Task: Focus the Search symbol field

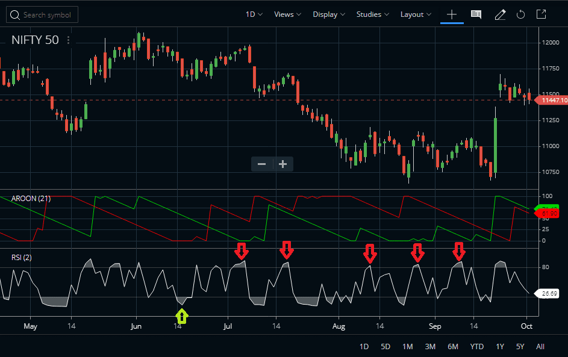Action: [x=42, y=14]
